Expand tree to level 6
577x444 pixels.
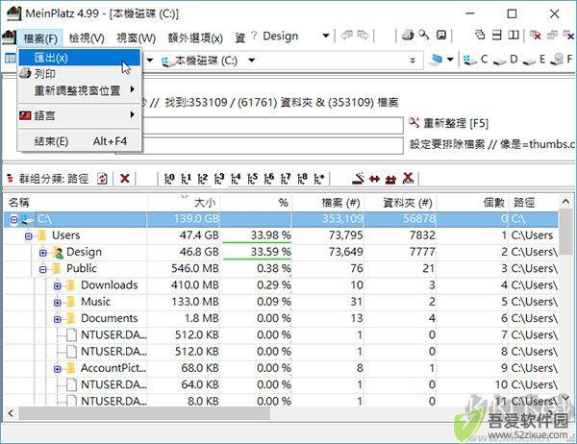click(268, 179)
